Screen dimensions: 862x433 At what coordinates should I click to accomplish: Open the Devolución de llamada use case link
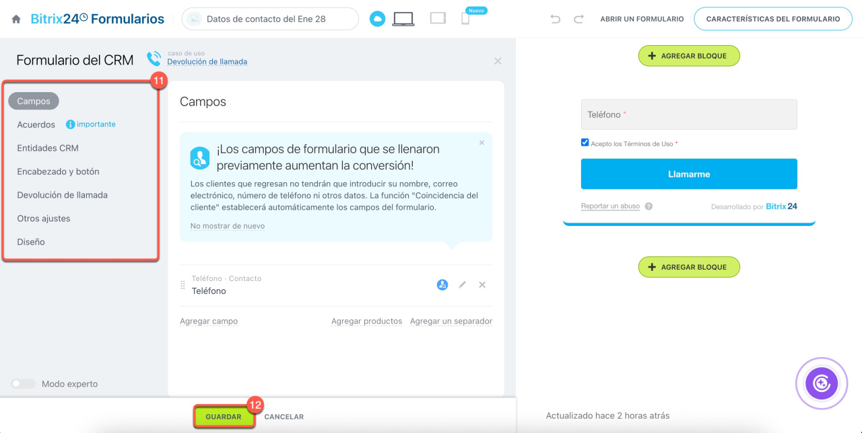pos(207,62)
